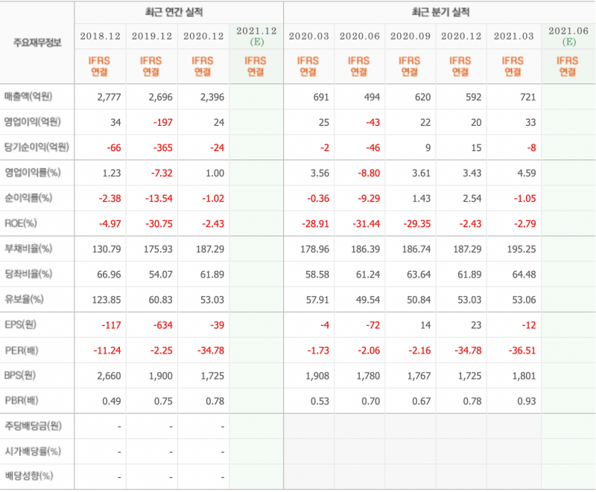Select the 영업이익(억원) row label
This screenshot has height=492, width=596.
tap(32, 122)
